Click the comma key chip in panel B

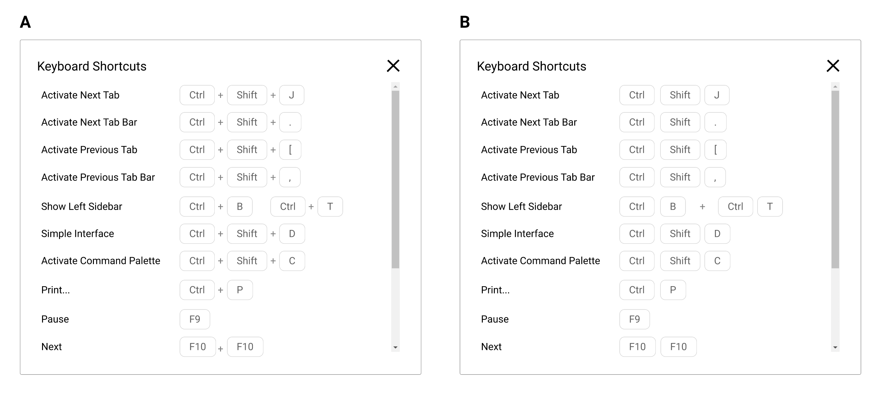click(715, 177)
